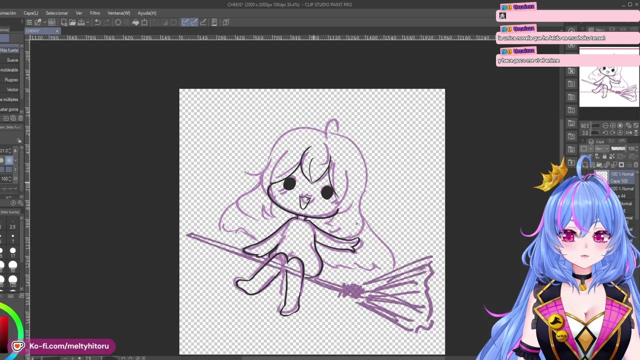
Task: Adjust the layer opacity slider
Action: (618, 148)
